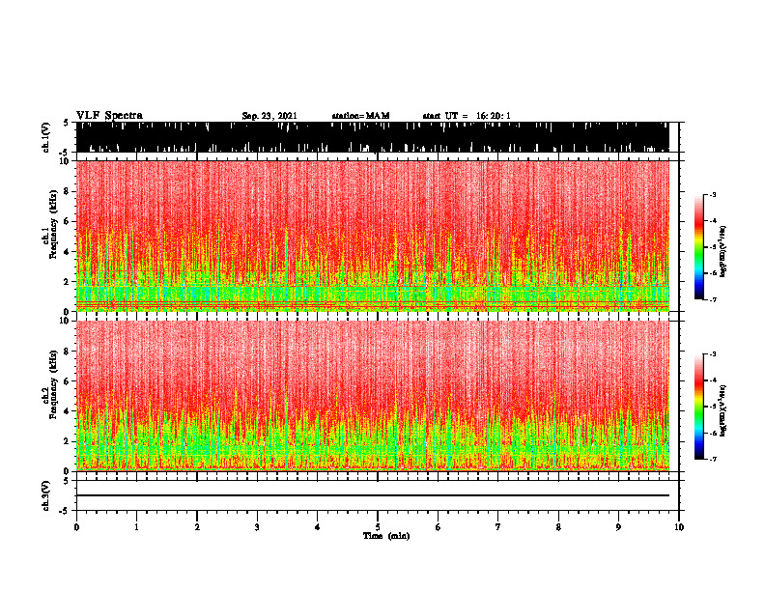This screenshot has height=591, width=765.
Task: Select the ch.3(V) axis label
Action: [46, 495]
